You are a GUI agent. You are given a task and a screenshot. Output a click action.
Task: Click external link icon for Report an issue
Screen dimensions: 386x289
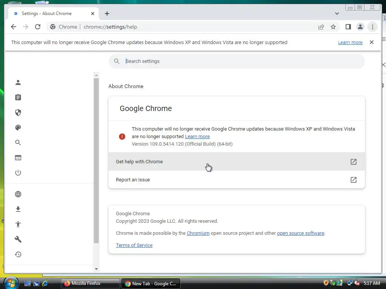pos(354,179)
